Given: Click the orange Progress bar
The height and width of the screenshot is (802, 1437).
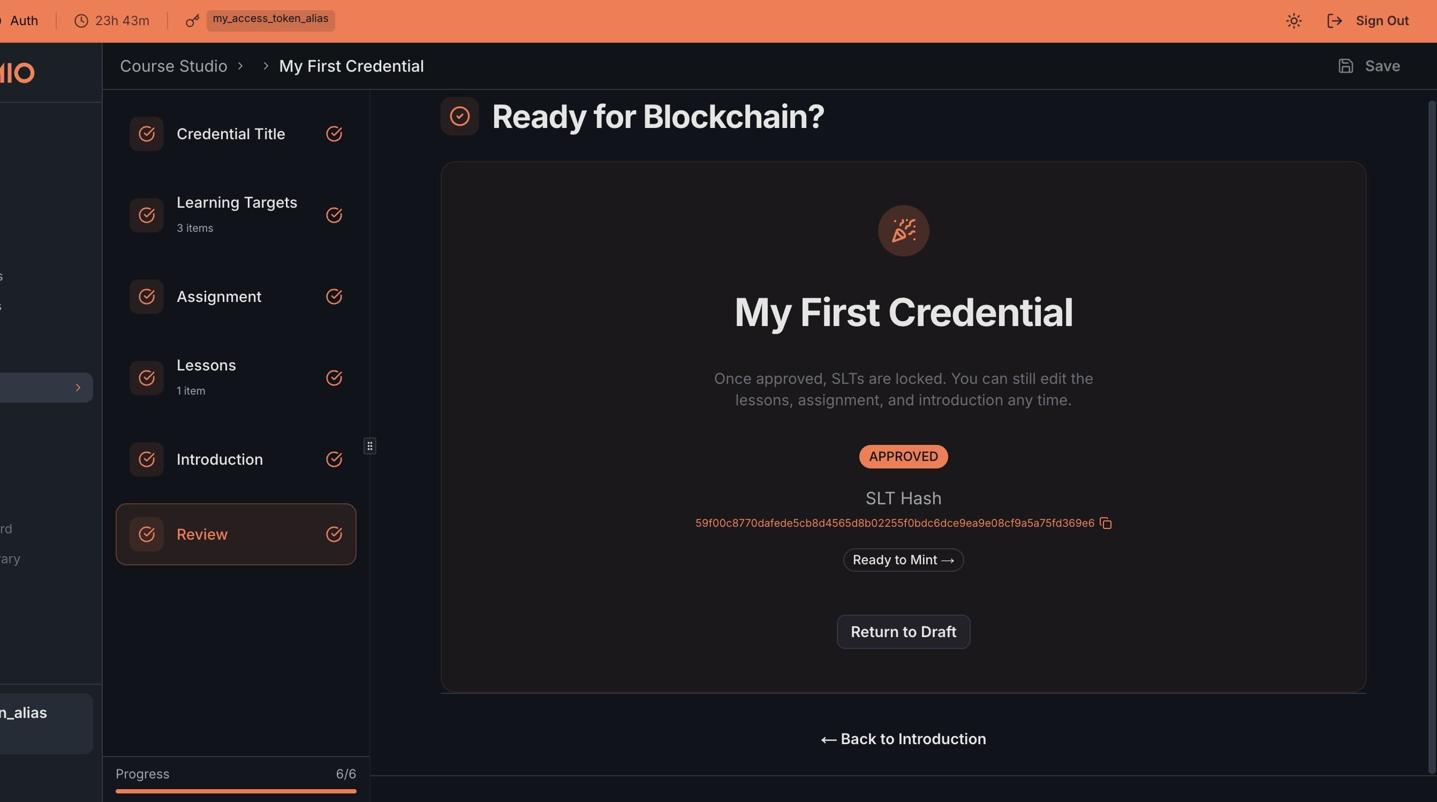Looking at the screenshot, I should 236,791.
